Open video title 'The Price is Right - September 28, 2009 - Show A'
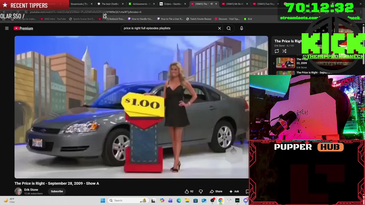 [57, 183]
